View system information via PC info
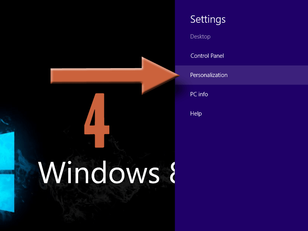This screenshot has height=231, width=308. point(199,94)
